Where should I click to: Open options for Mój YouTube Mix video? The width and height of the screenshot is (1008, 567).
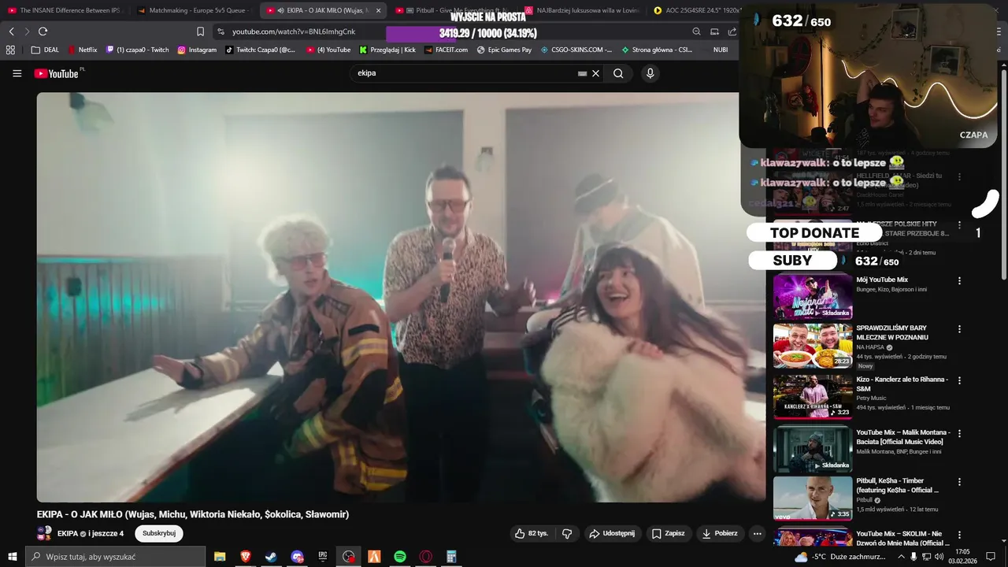[959, 280]
